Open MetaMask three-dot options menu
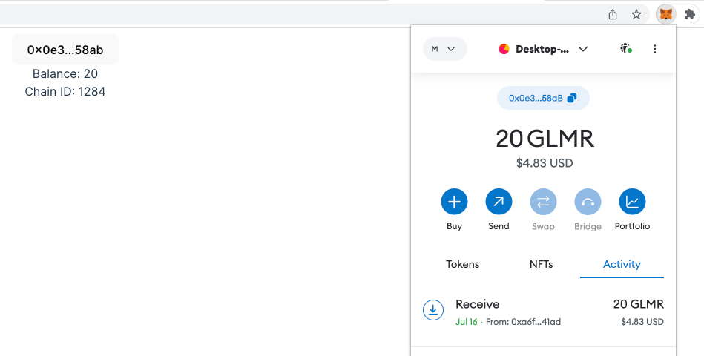 coord(654,49)
